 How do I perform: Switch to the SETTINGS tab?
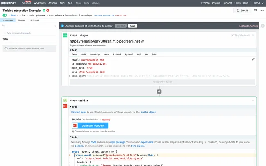pyautogui.click(x=35, y=20)
